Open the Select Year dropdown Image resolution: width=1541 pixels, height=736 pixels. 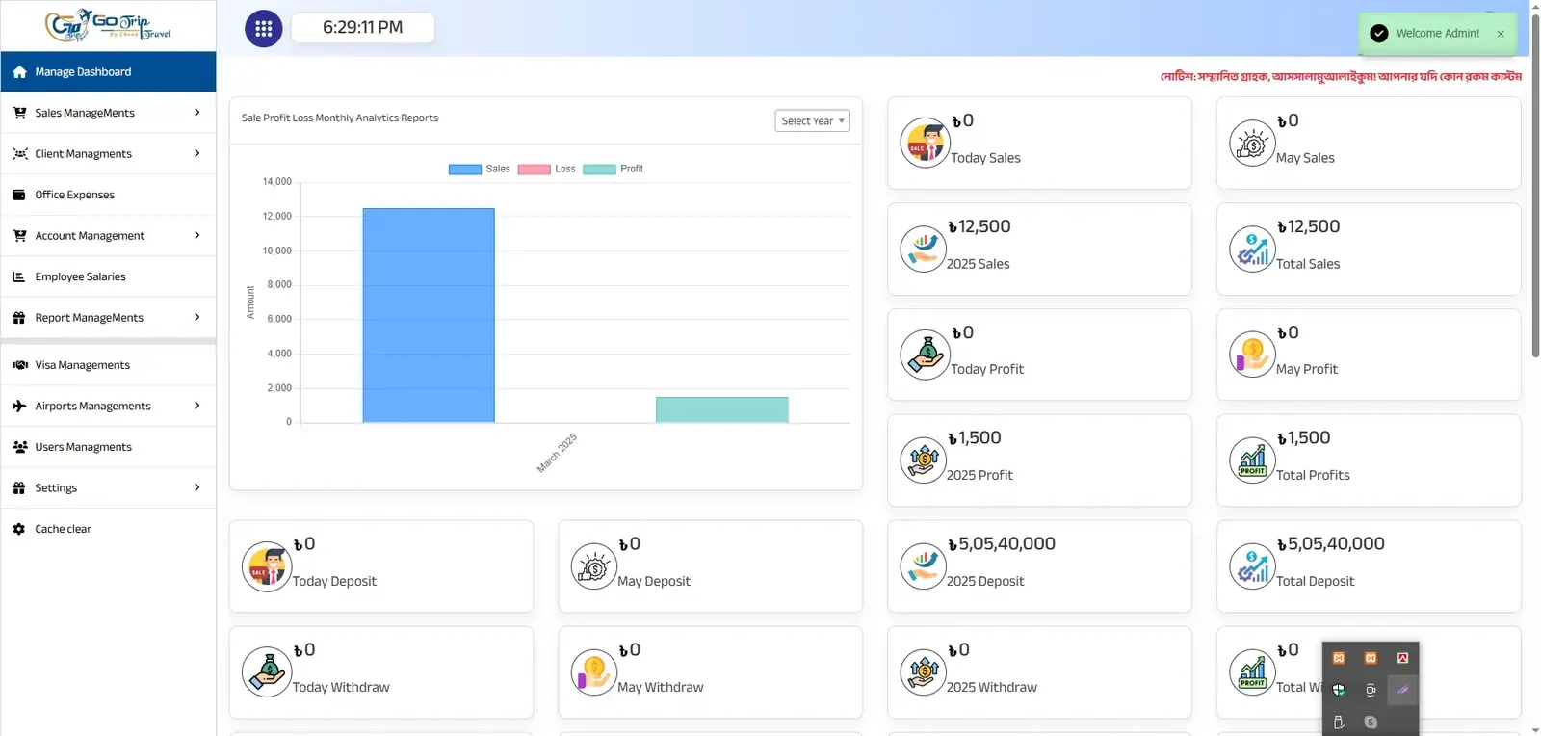pos(812,121)
